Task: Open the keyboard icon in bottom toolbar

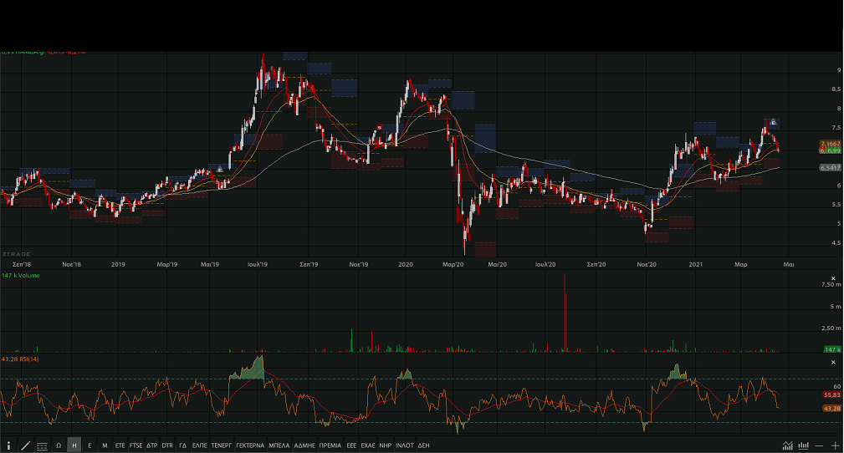Action: pos(42,445)
